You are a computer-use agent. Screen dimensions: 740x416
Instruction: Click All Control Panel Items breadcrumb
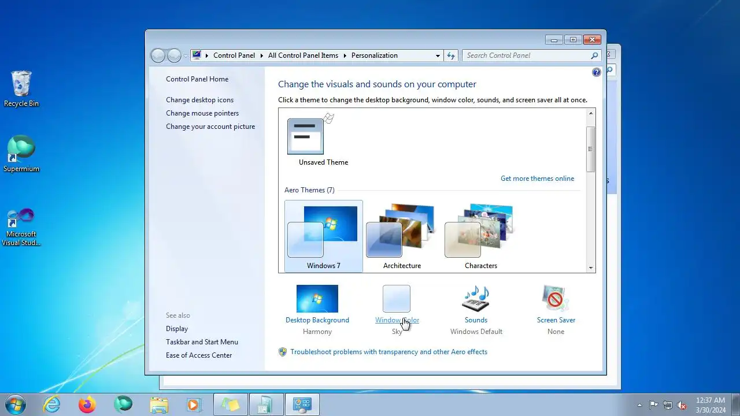pos(303,55)
